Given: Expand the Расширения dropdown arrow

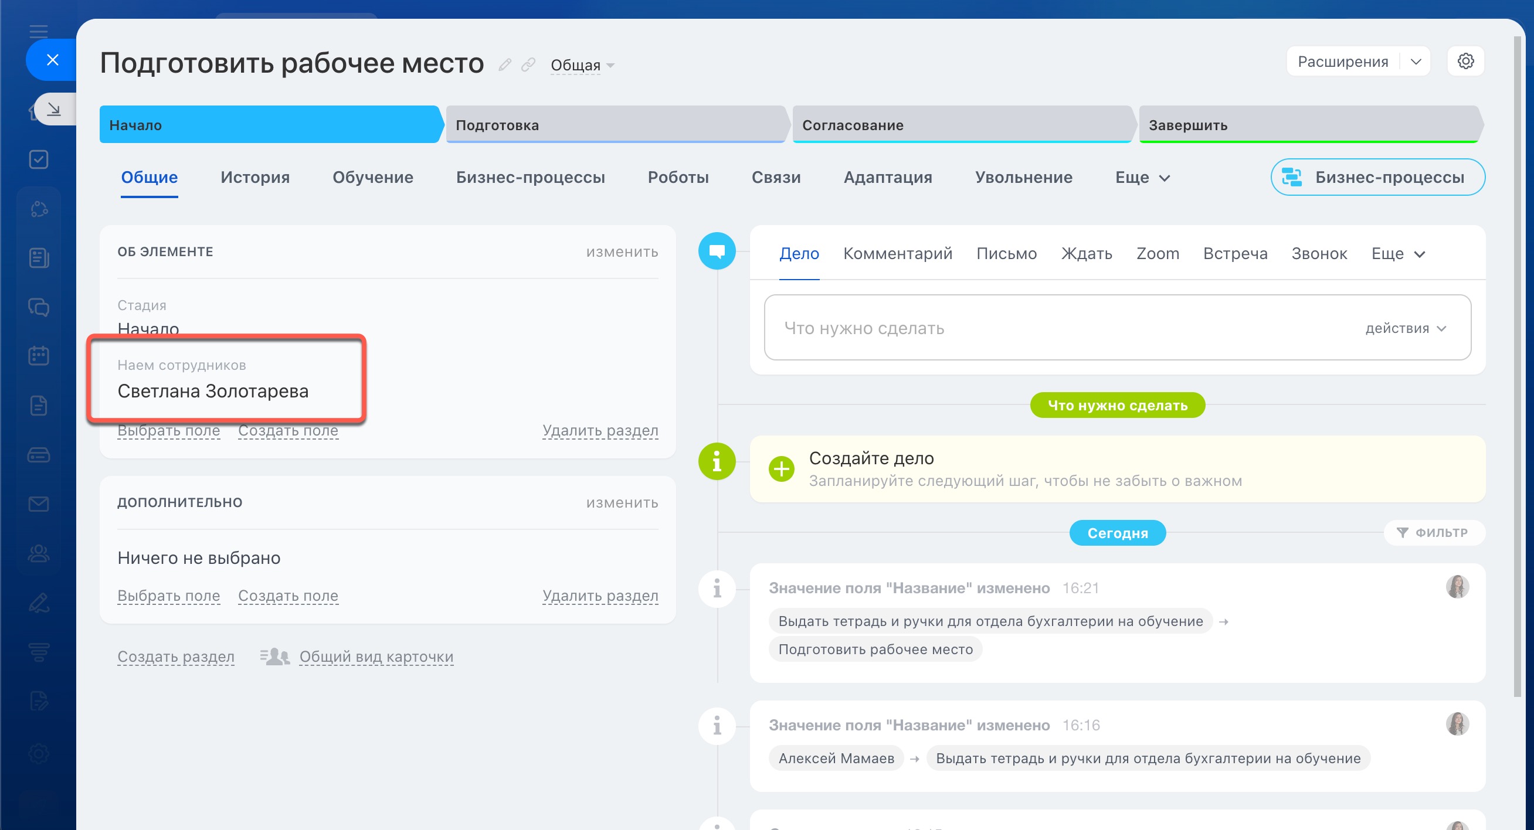Looking at the screenshot, I should [1416, 62].
